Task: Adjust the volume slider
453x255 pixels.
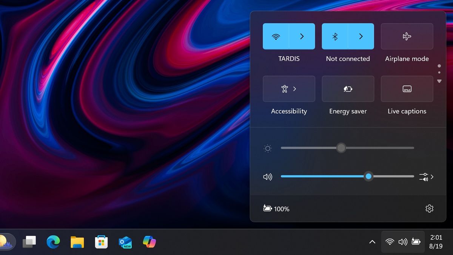Action: tap(368, 176)
